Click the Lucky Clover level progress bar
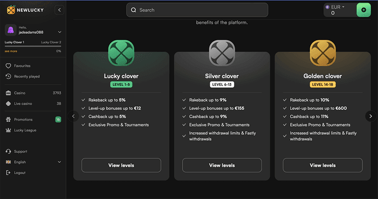 click(33, 46)
